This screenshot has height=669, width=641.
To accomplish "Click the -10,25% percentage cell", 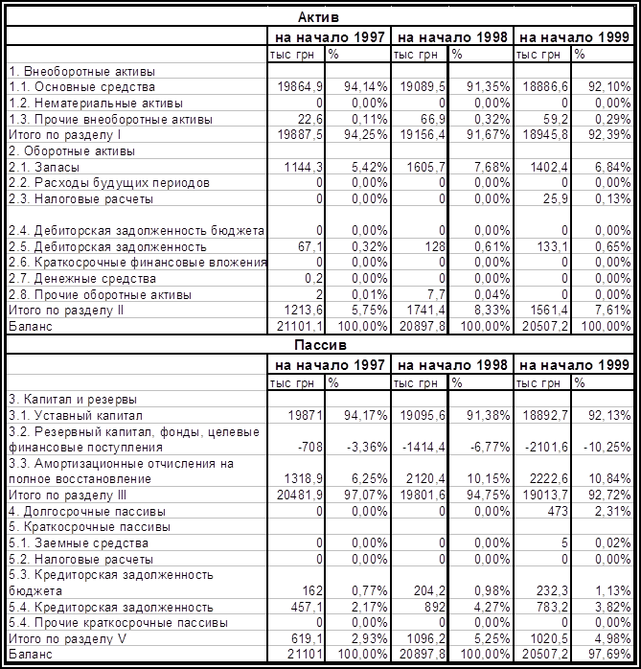I will point(606,447).
